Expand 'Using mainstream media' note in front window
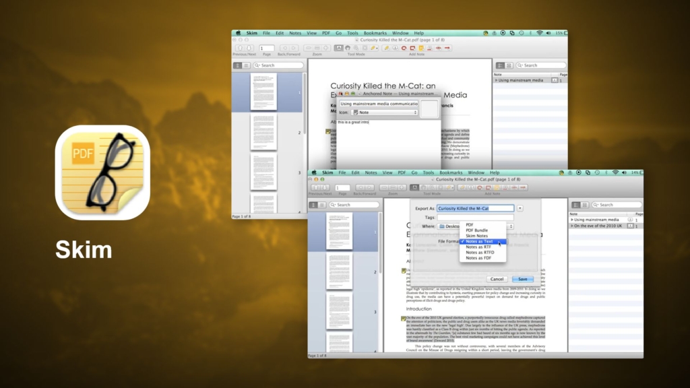 point(572,220)
